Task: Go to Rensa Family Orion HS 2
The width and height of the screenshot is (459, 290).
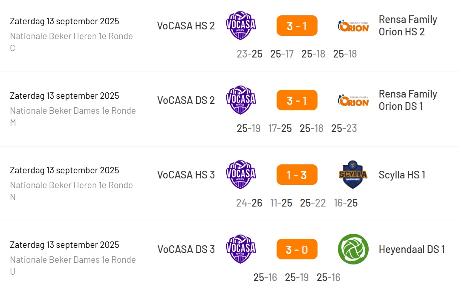Action: 407,26
